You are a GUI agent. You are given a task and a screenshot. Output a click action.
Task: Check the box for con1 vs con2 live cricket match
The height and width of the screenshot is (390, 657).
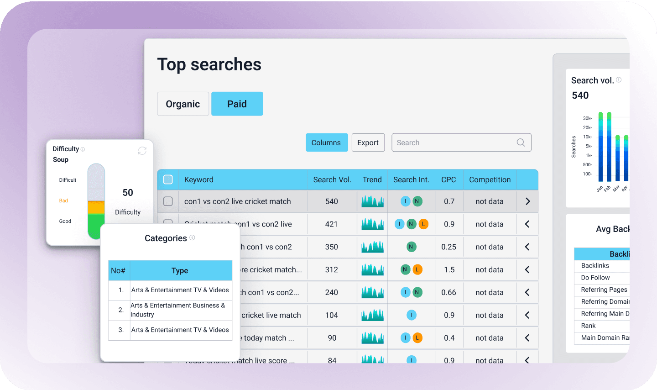168,201
